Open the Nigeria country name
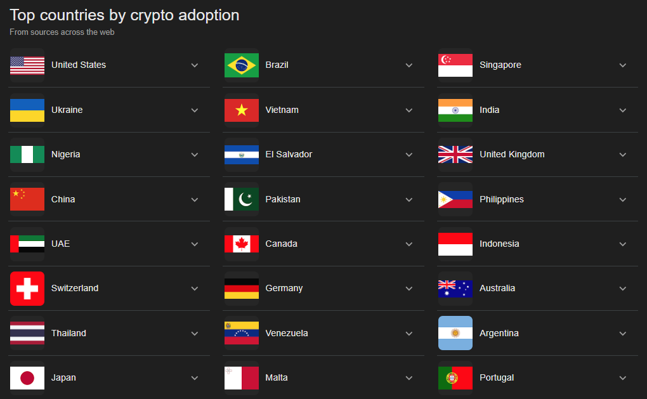This screenshot has width=647, height=399. [66, 154]
